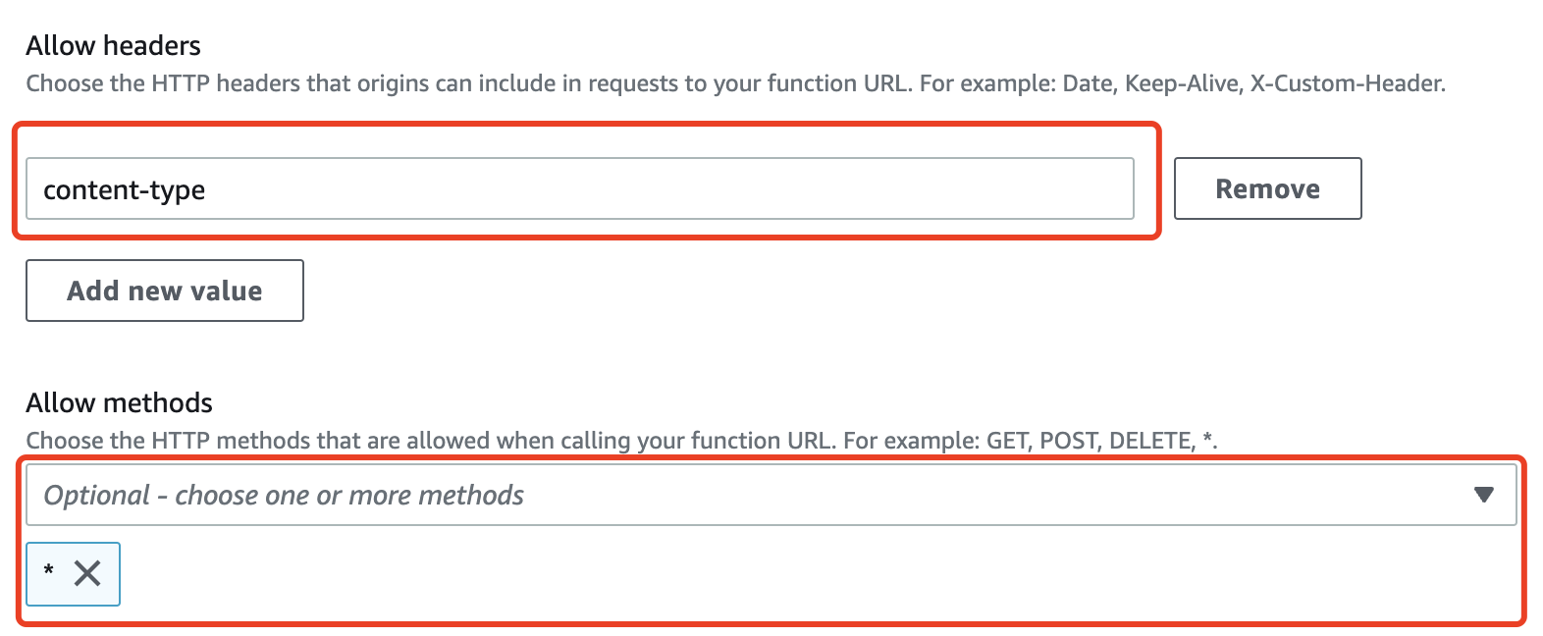Click the dropdown arrow in Allow methods
This screenshot has height=636, width=1543.
(x=1483, y=495)
